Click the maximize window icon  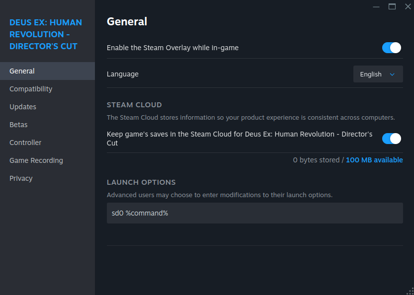[392, 6]
